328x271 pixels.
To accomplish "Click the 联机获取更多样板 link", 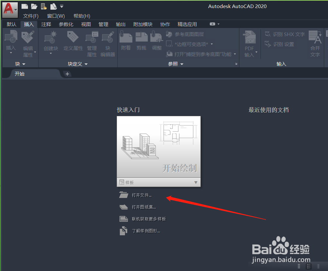I will pyautogui.click(x=149, y=219).
